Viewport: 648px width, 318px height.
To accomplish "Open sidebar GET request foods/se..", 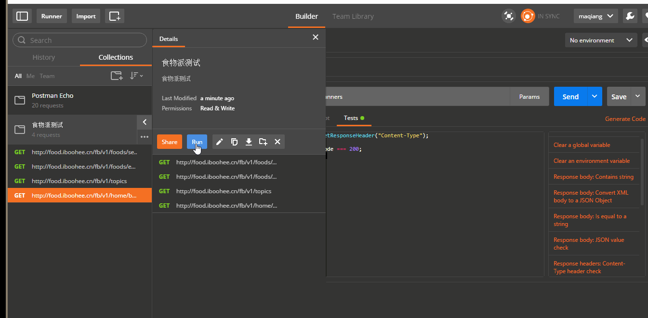I will pos(79,152).
